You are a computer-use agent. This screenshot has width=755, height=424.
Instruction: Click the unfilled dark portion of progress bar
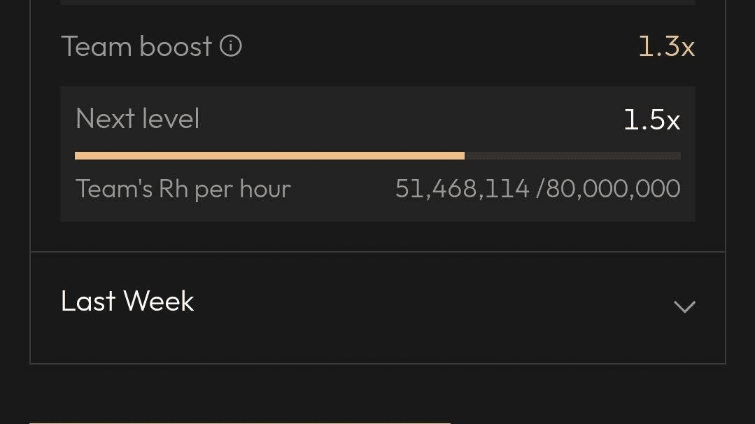point(572,155)
